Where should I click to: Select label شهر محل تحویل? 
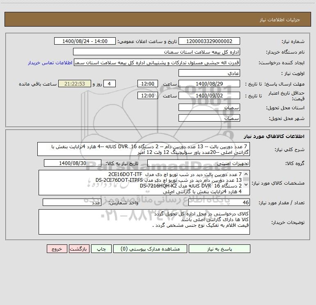pyautogui.click(x=286, y=118)
